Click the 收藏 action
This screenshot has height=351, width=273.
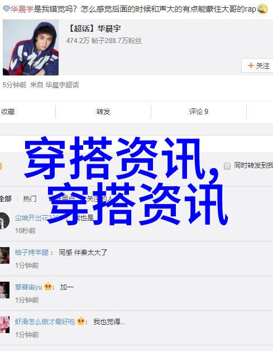click(8, 111)
